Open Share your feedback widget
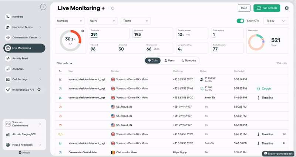The image size is (296, 157). pos(278,153)
